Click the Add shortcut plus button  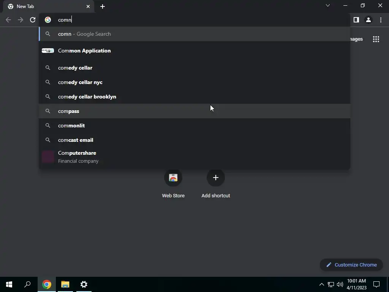[216, 178]
